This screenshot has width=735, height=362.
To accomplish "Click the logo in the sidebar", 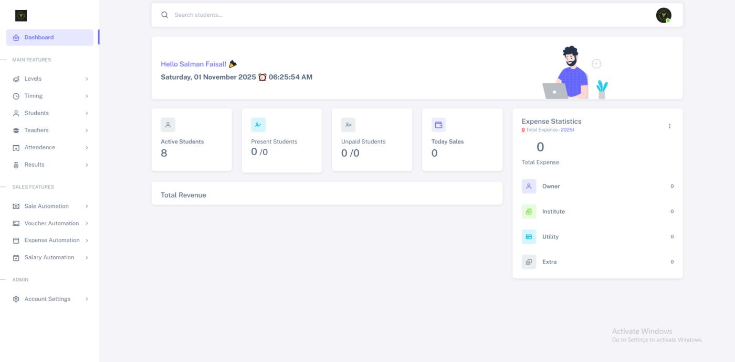I will click(x=21, y=16).
